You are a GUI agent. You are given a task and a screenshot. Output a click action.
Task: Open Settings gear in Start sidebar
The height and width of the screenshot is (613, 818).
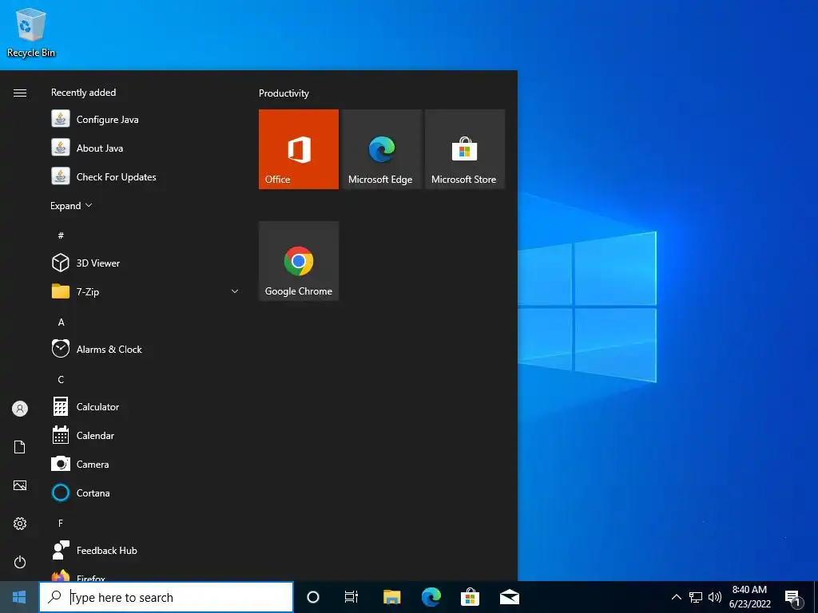[x=20, y=524]
